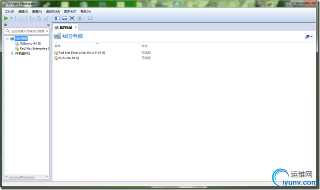The width and height of the screenshot is (320, 190).
Task: Click the XUbuntu VM icon in library tree
Action: coord(17,44)
